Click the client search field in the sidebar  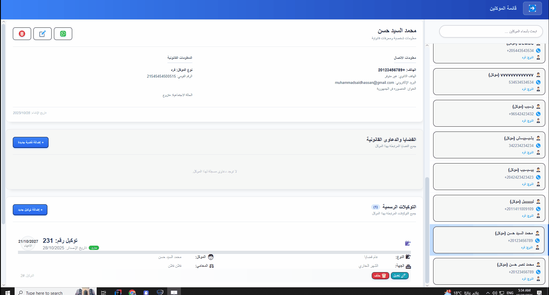(x=491, y=31)
